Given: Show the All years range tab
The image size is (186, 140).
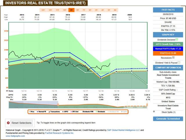Looking at the screenshot, I should point(115,10).
